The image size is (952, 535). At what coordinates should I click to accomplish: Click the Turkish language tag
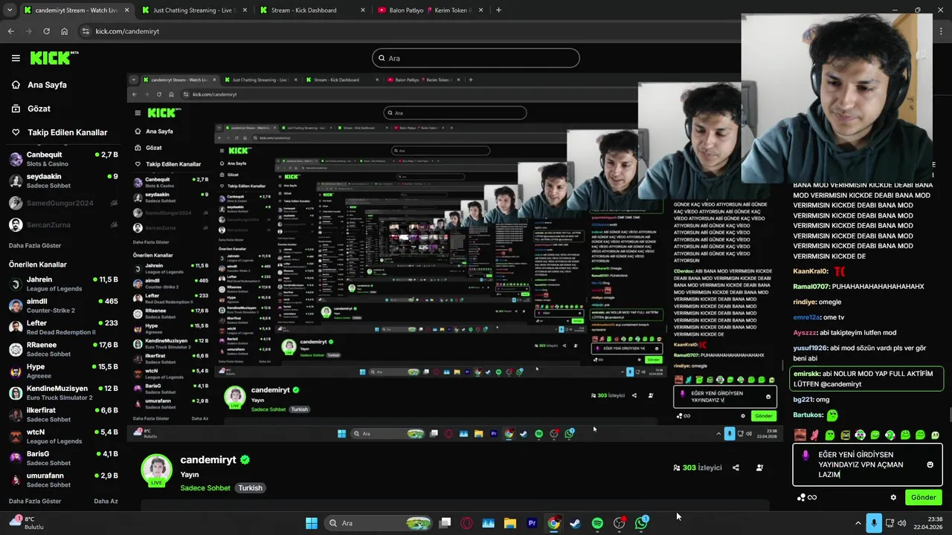pos(250,488)
